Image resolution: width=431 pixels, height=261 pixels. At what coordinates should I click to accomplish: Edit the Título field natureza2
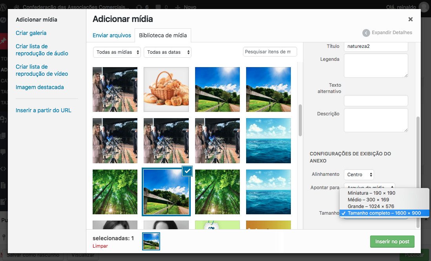coord(376,46)
